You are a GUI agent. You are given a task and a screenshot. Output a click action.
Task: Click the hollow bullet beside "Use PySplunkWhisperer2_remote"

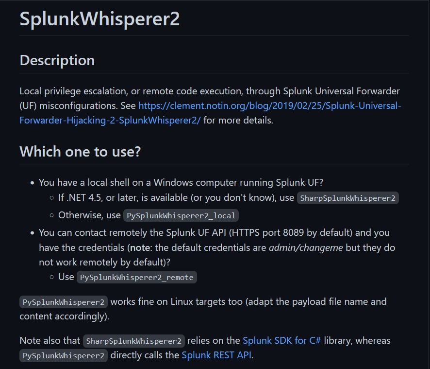(51, 277)
